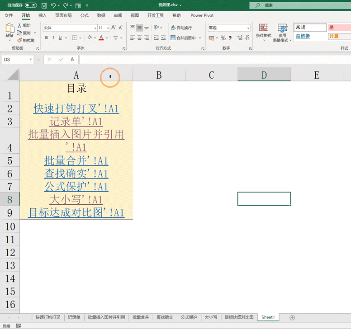Switch to the 批量合并 sheet tab
Screen dimensions: 351x329
point(141,317)
